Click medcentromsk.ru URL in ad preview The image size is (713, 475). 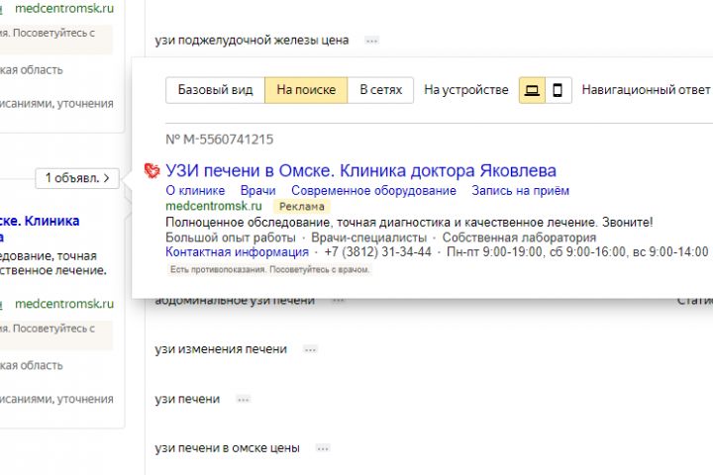point(214,206)
